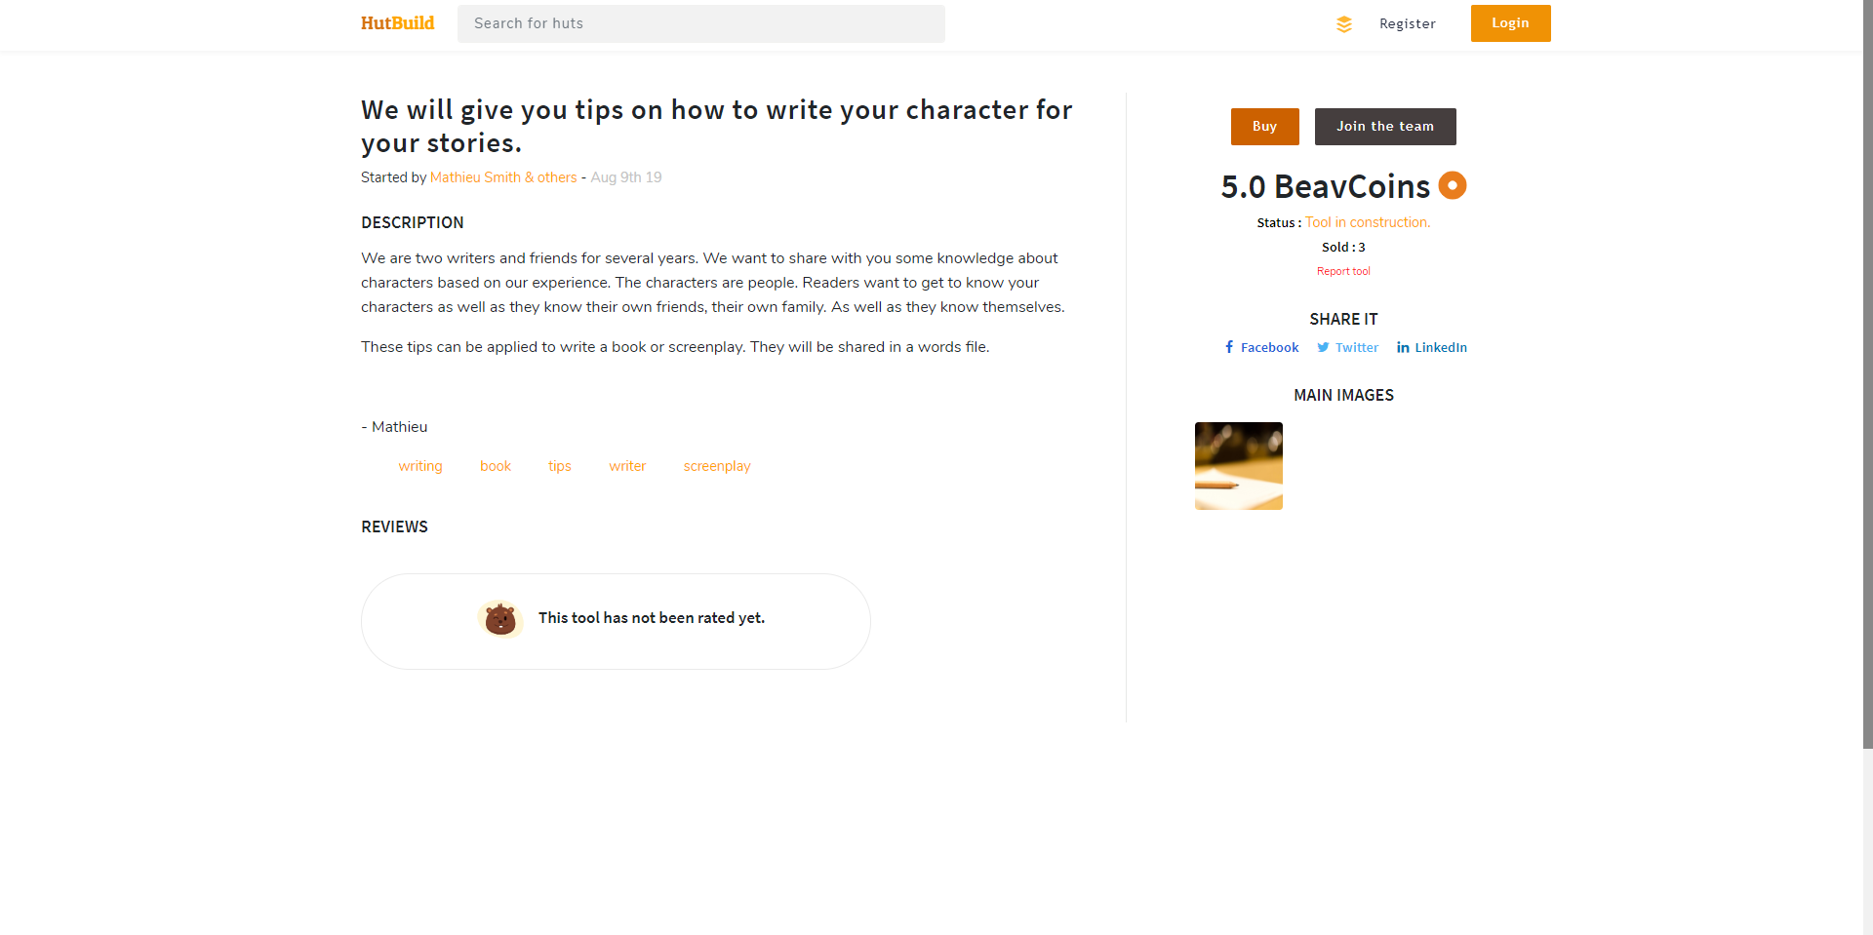Click Join the team button
Viewport: 1873px width, 935px height.
click(x=1384, y=127)
